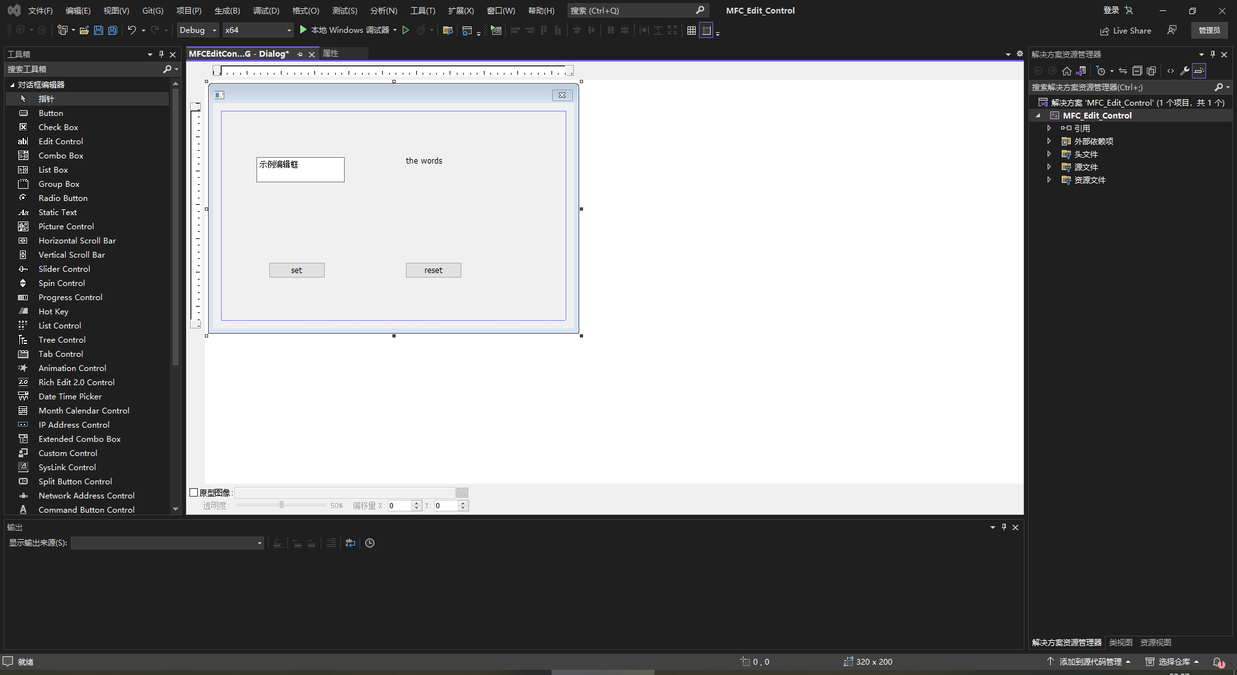Click the magnifier icon in toolbox search

point(168,69)
